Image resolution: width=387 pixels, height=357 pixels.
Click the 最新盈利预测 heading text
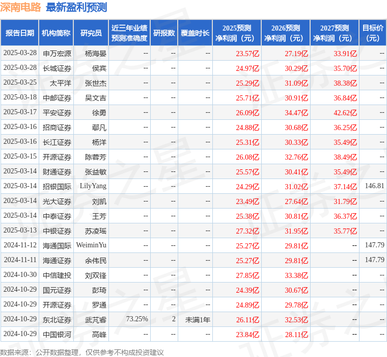tap(76, 7)
